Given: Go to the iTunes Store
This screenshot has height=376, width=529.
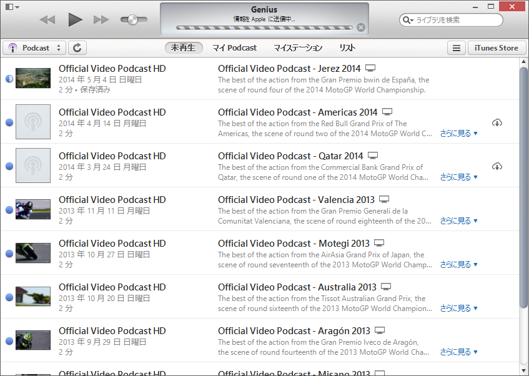Looking at the screenshot, I should pyautogui.click(x=497, y=48).
